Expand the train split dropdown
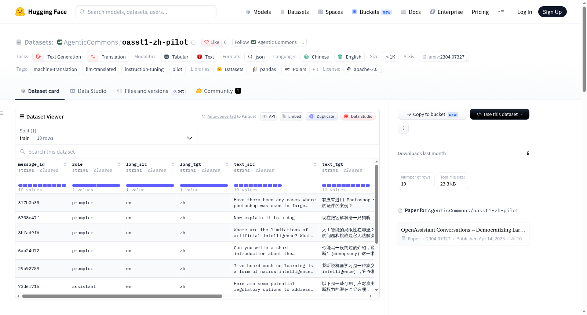 click(x=106, y=135)
